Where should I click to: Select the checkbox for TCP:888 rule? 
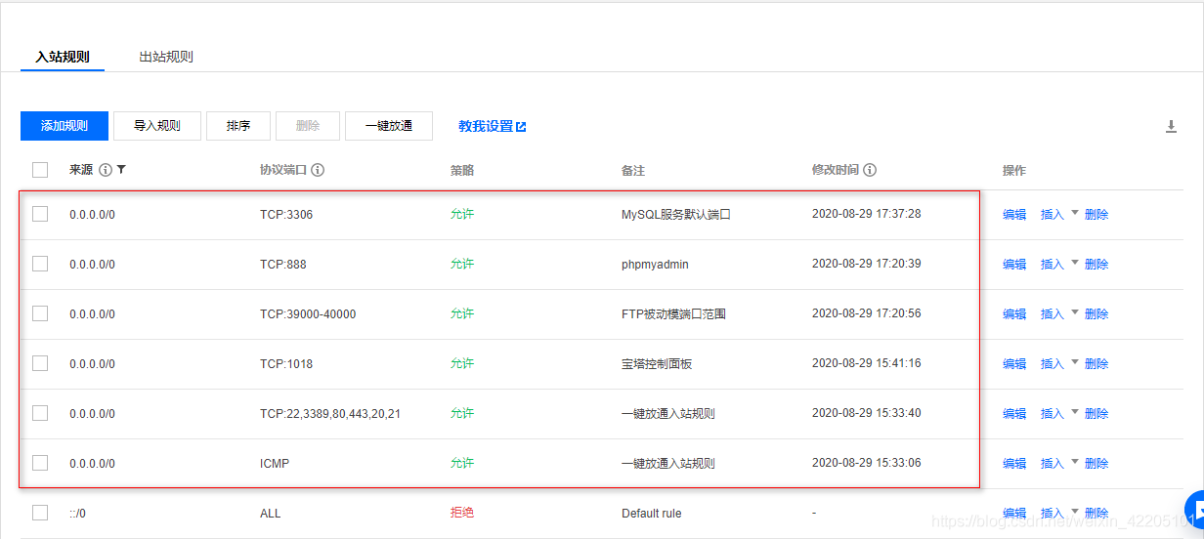40,264
